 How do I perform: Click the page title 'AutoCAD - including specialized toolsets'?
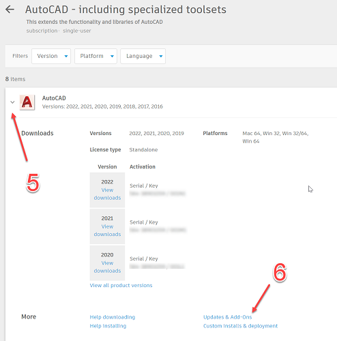pyautogui.click(x=126, y=10)
